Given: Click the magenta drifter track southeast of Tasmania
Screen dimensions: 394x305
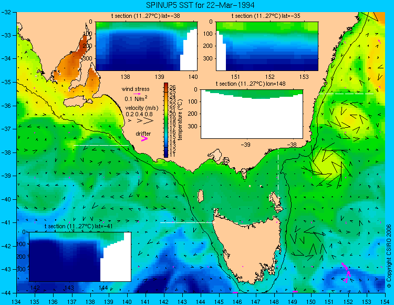Looking at the screenshot, I should click(x=346, y=272).
